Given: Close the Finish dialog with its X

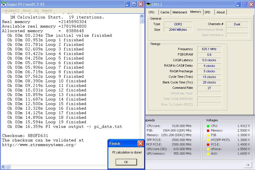Looking at the screenshot, I should tap(140, 144).
